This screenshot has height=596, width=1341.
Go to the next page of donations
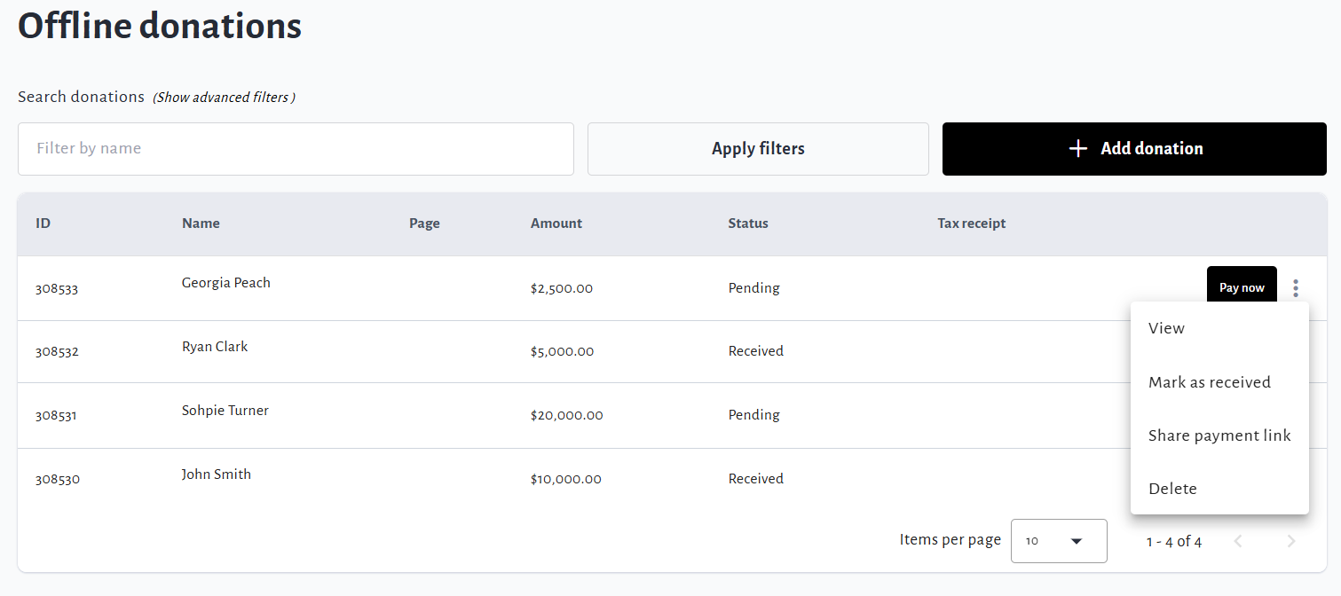[1291, 541]
